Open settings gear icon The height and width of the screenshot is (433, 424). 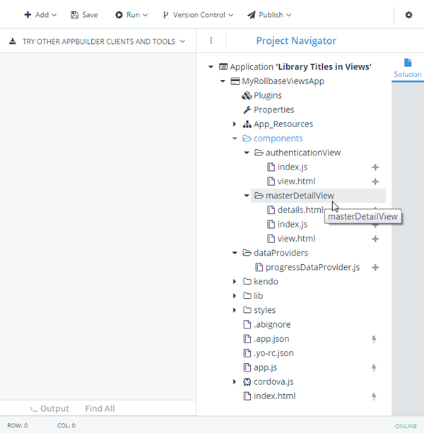coord(408,15)
